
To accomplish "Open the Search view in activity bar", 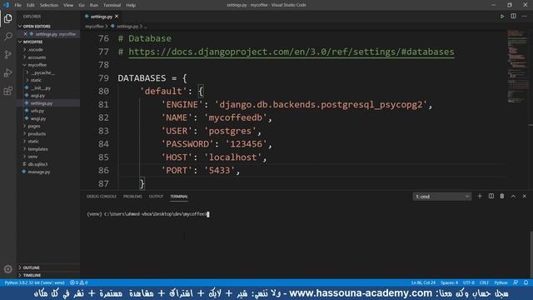I will [7, 36].
